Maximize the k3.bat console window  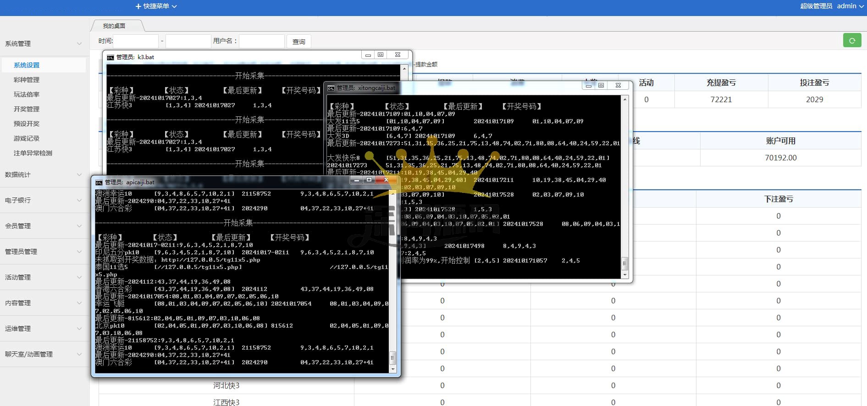click(380, 55)
